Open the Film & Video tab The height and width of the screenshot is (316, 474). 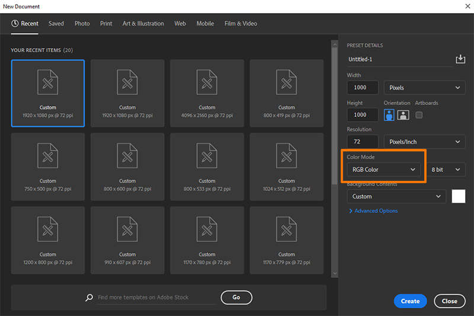pos(241,24)
